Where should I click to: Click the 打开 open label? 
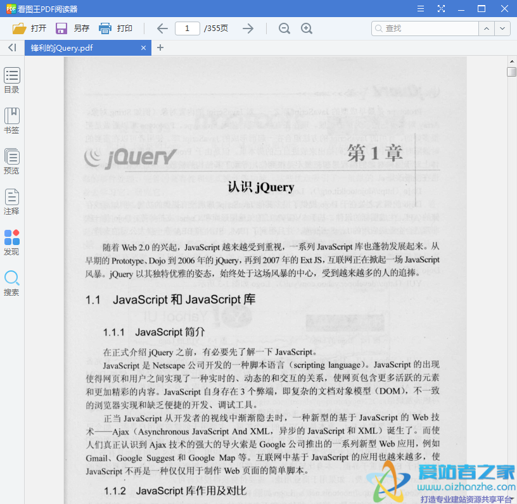tap(39, 28)
